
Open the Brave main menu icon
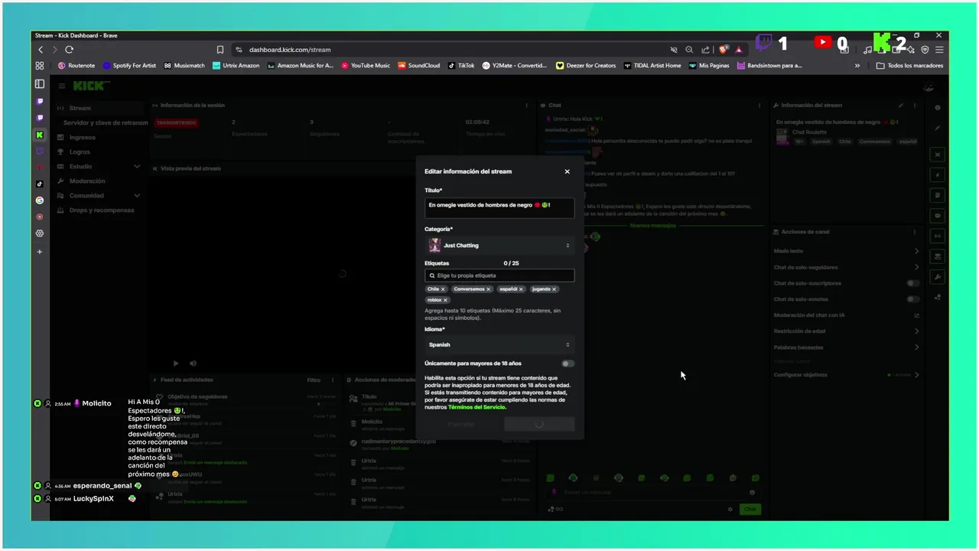(939, 50)
